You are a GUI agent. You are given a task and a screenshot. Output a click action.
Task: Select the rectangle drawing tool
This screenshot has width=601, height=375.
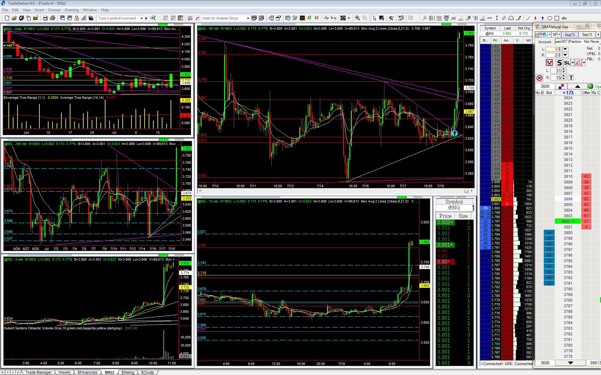[557, 18]
